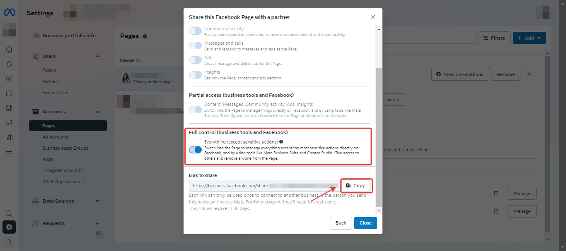Image resolution: width=566 pixels, height=251 pixels.
Task: Click the search magnifier icon in sidebar
Action: [x=9, y=214]
